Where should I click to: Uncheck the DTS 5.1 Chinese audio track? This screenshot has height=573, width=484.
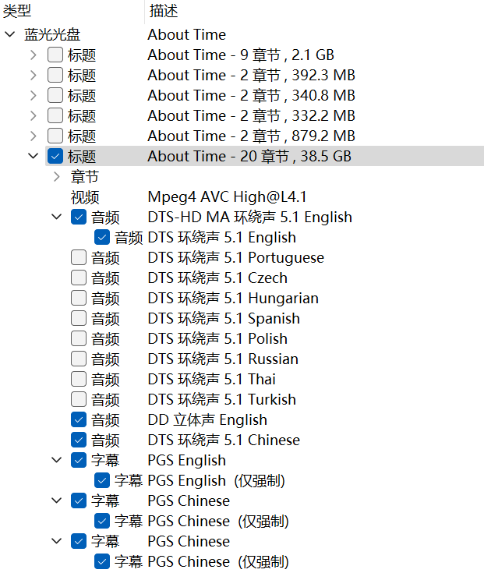pyautogui.click(x=79, y=440)
